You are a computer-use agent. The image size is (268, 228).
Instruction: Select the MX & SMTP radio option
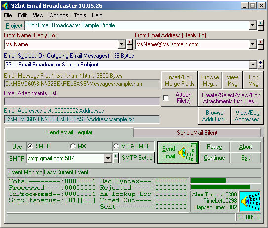coord(116,146)
